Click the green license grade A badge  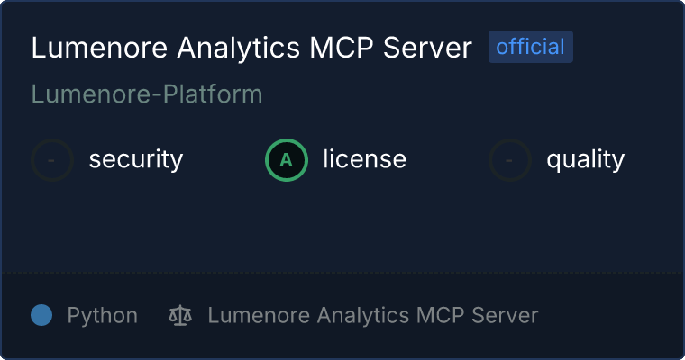(287, 160)
